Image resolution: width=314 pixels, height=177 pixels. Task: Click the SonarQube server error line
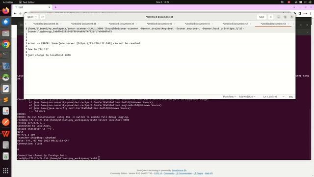tap(84, 43)
